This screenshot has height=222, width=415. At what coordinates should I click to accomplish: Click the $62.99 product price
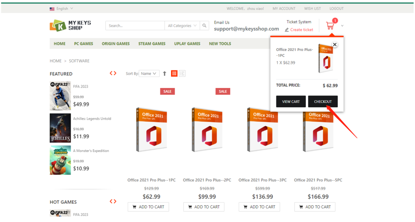tap(152, 197)
